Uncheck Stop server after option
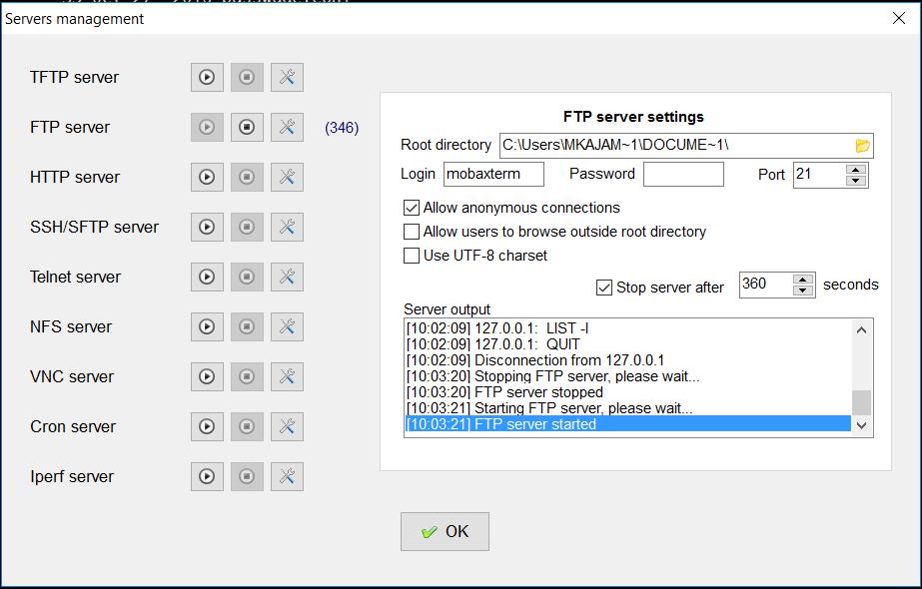922x589 pixels. (x=604, y=288)
